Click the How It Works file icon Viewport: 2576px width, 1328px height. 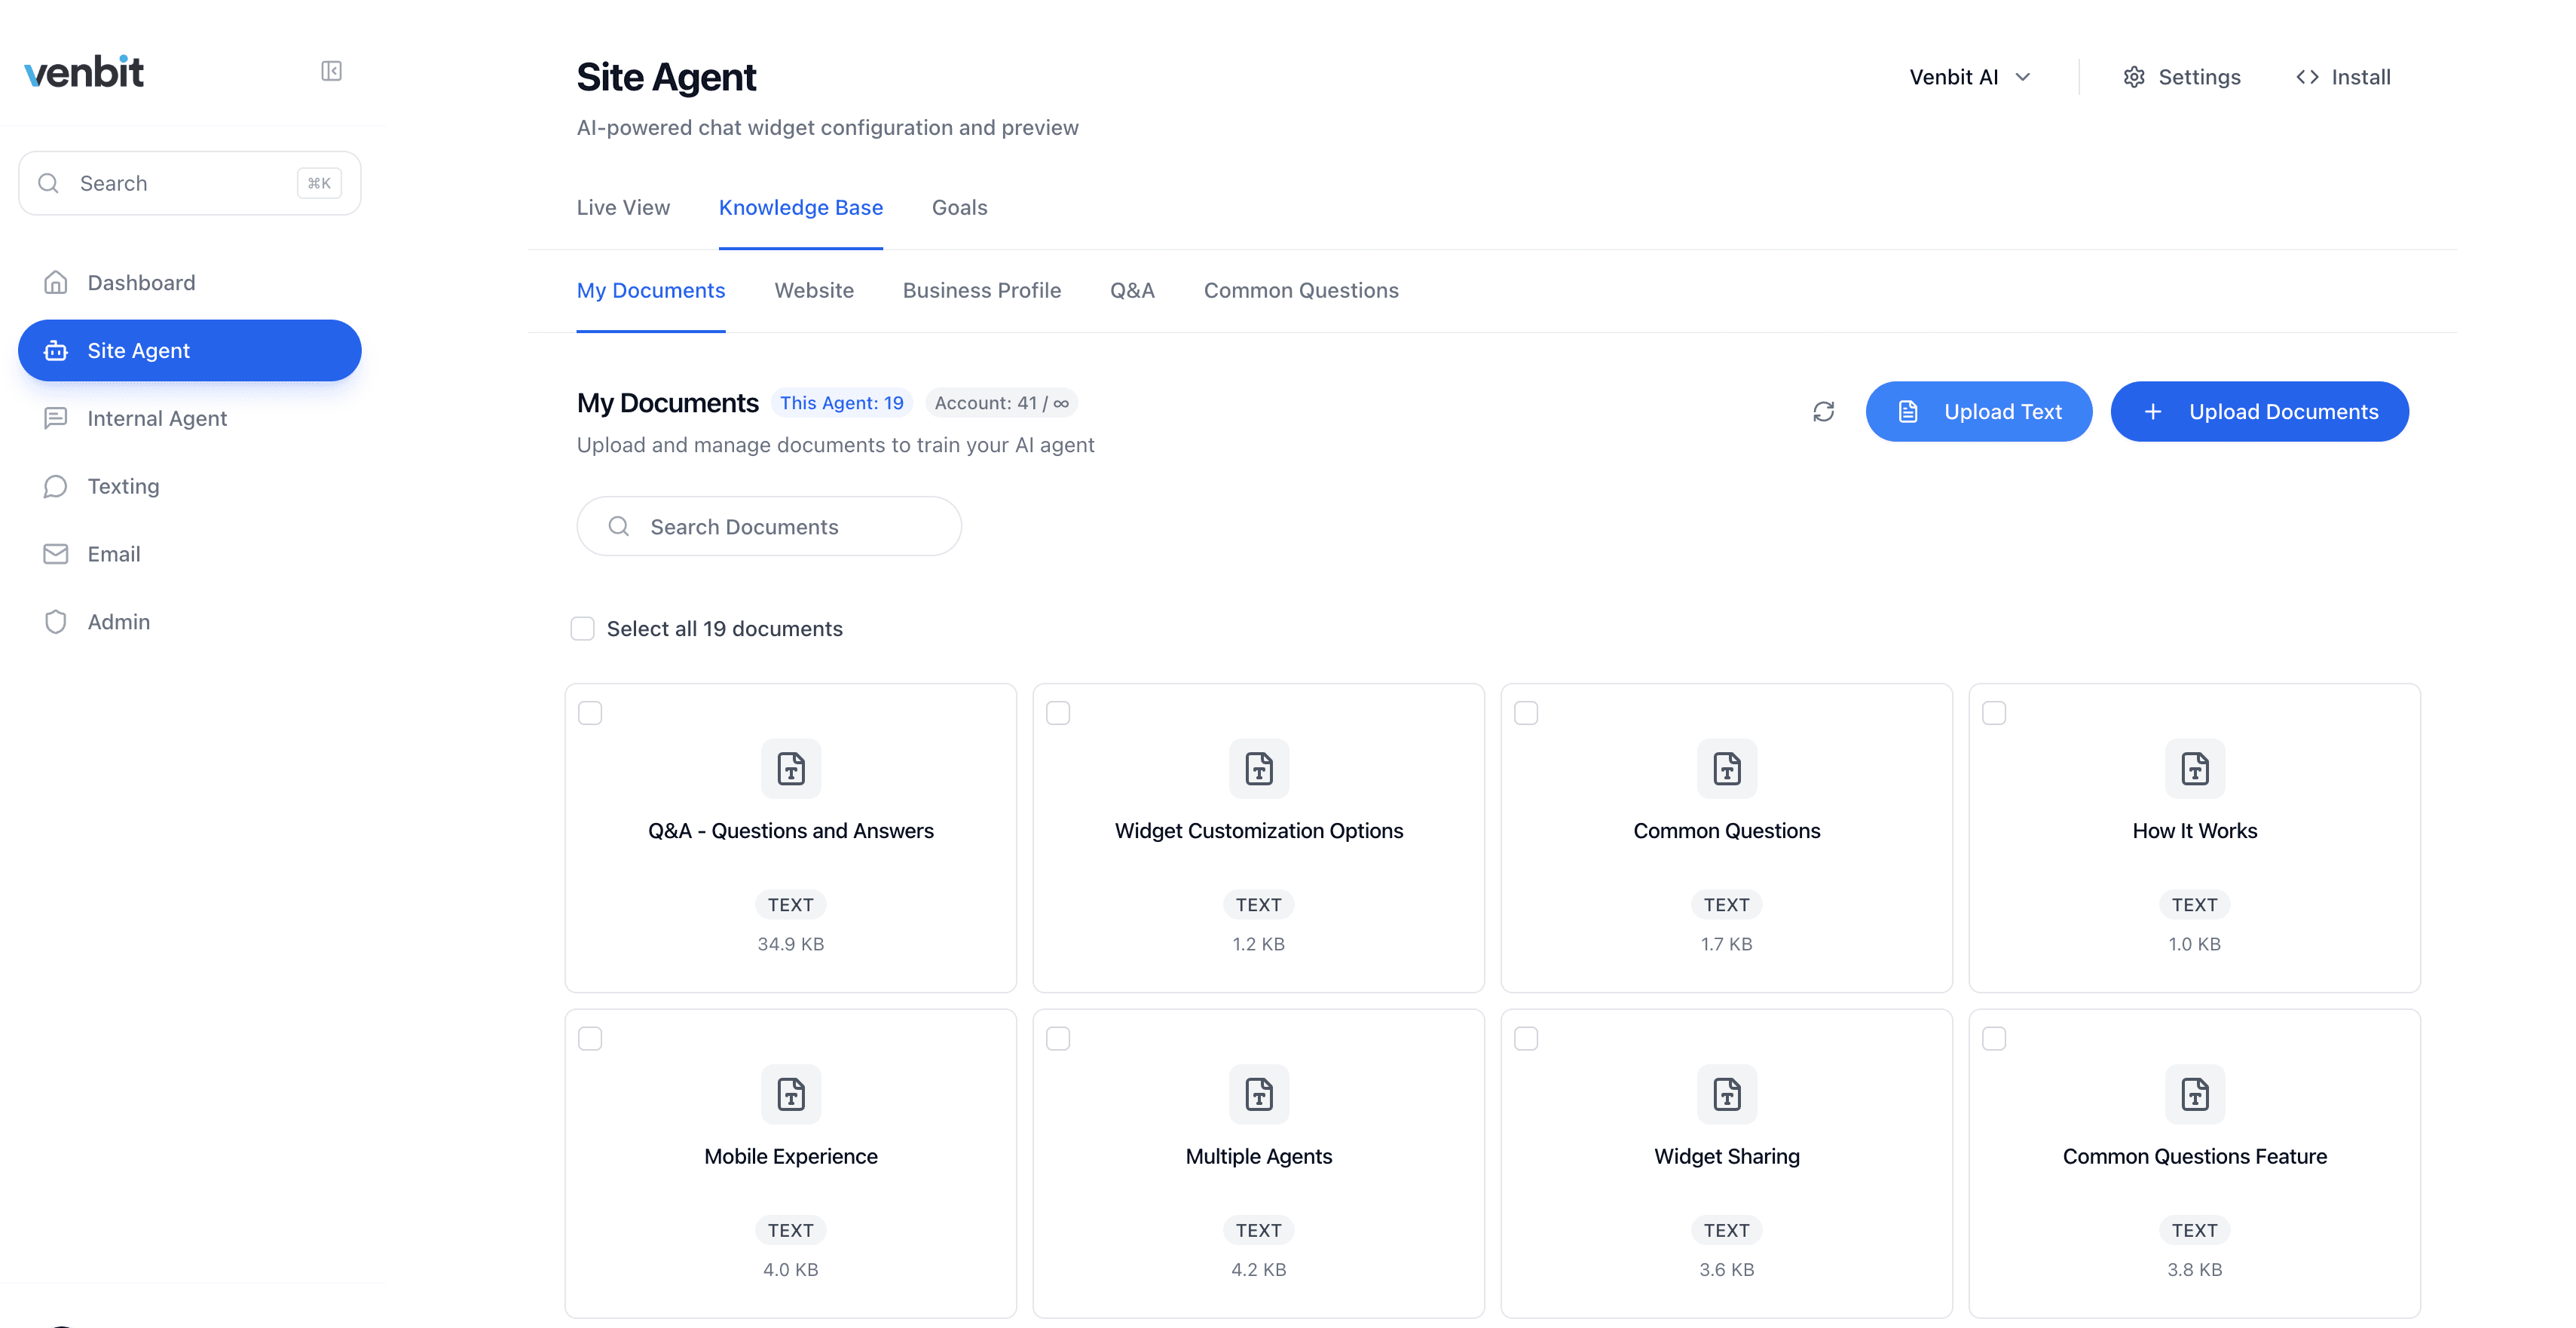point(2195,769)
